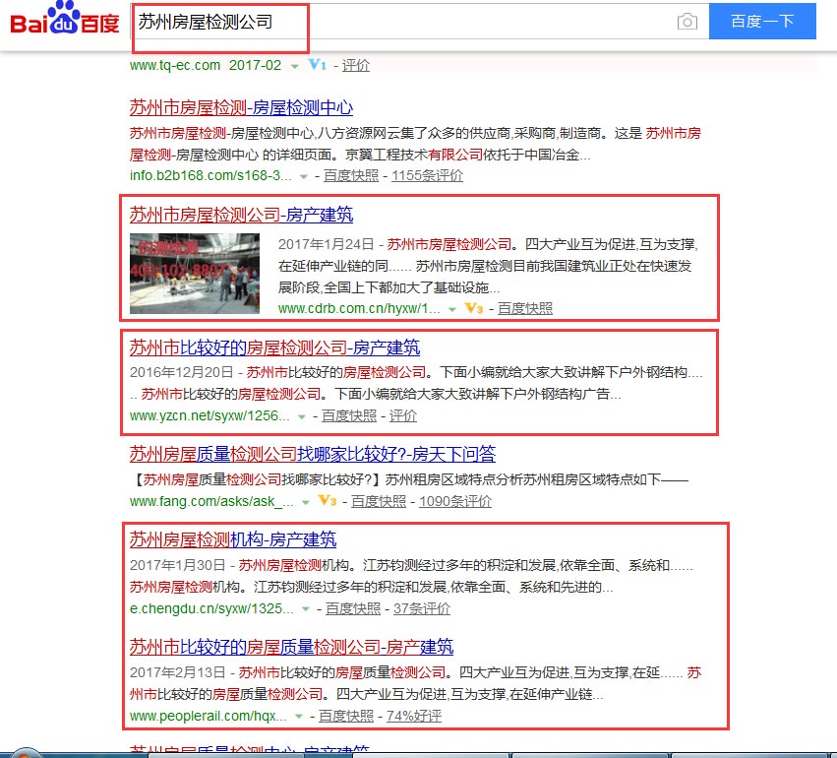Open 评价 link beside tq-ec.com
Viewport: 837px width, 758px height.
tap(355, 65)
